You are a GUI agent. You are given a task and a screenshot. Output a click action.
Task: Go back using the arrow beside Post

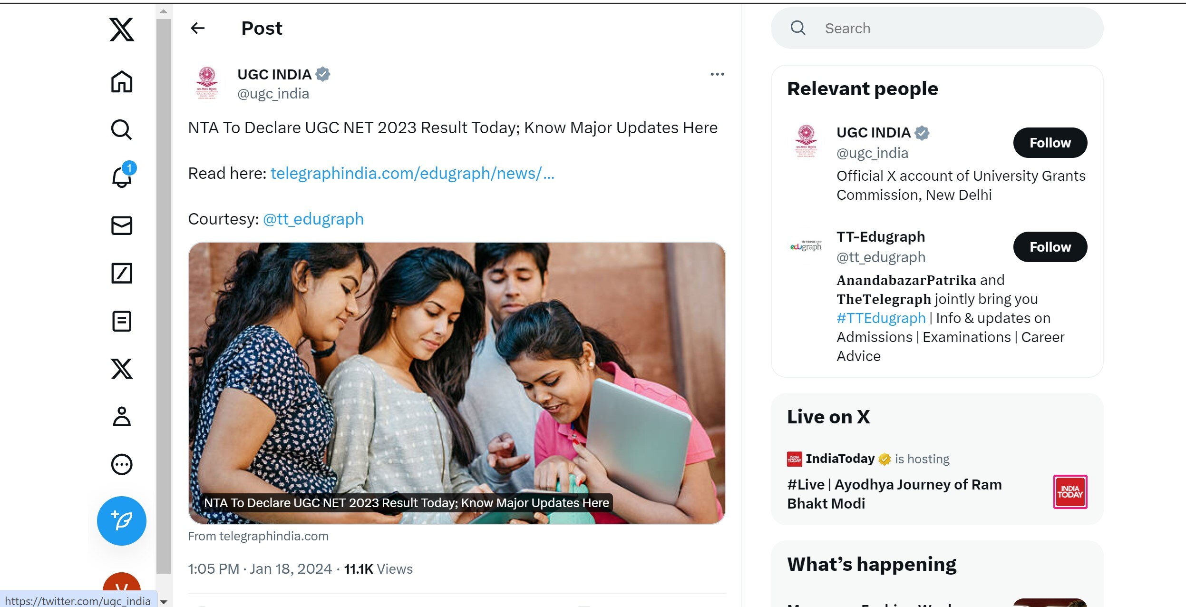[198, 28]
